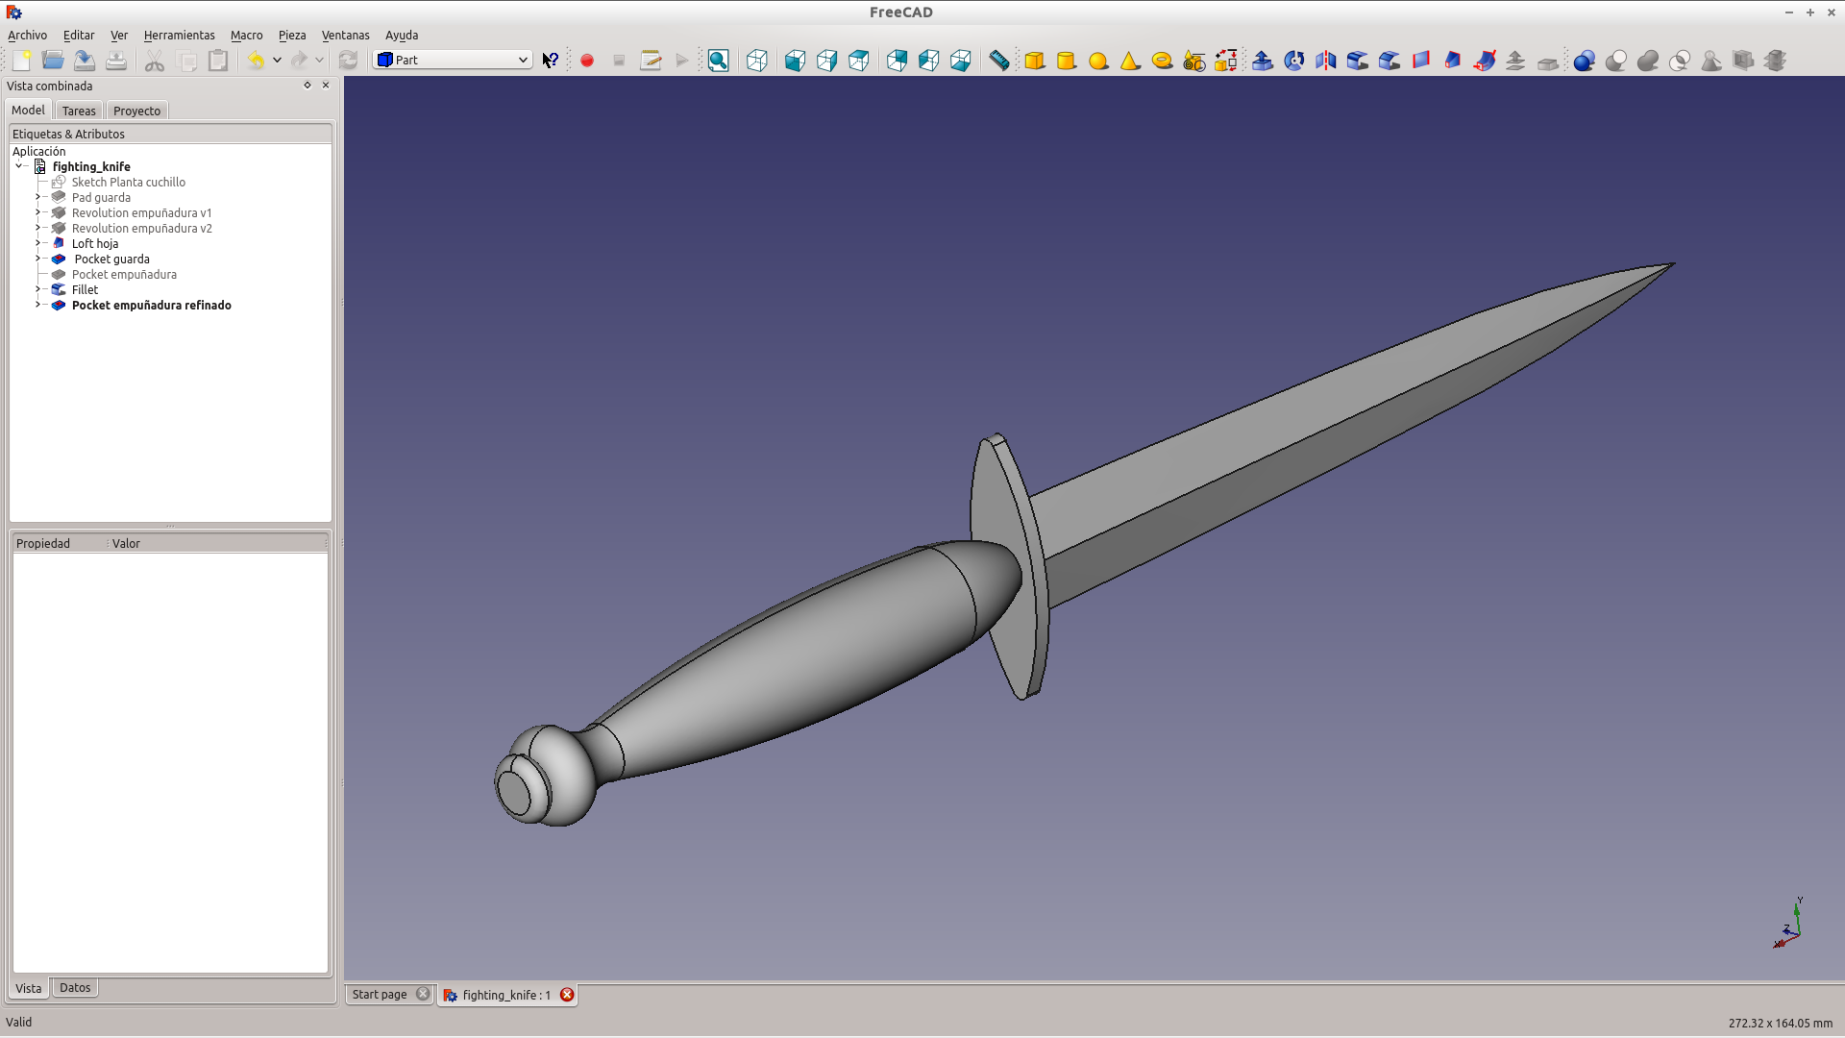The height and width of the screenshot is (1038, 1845).
Task: Create a sphere solid
Action: 1098,61
